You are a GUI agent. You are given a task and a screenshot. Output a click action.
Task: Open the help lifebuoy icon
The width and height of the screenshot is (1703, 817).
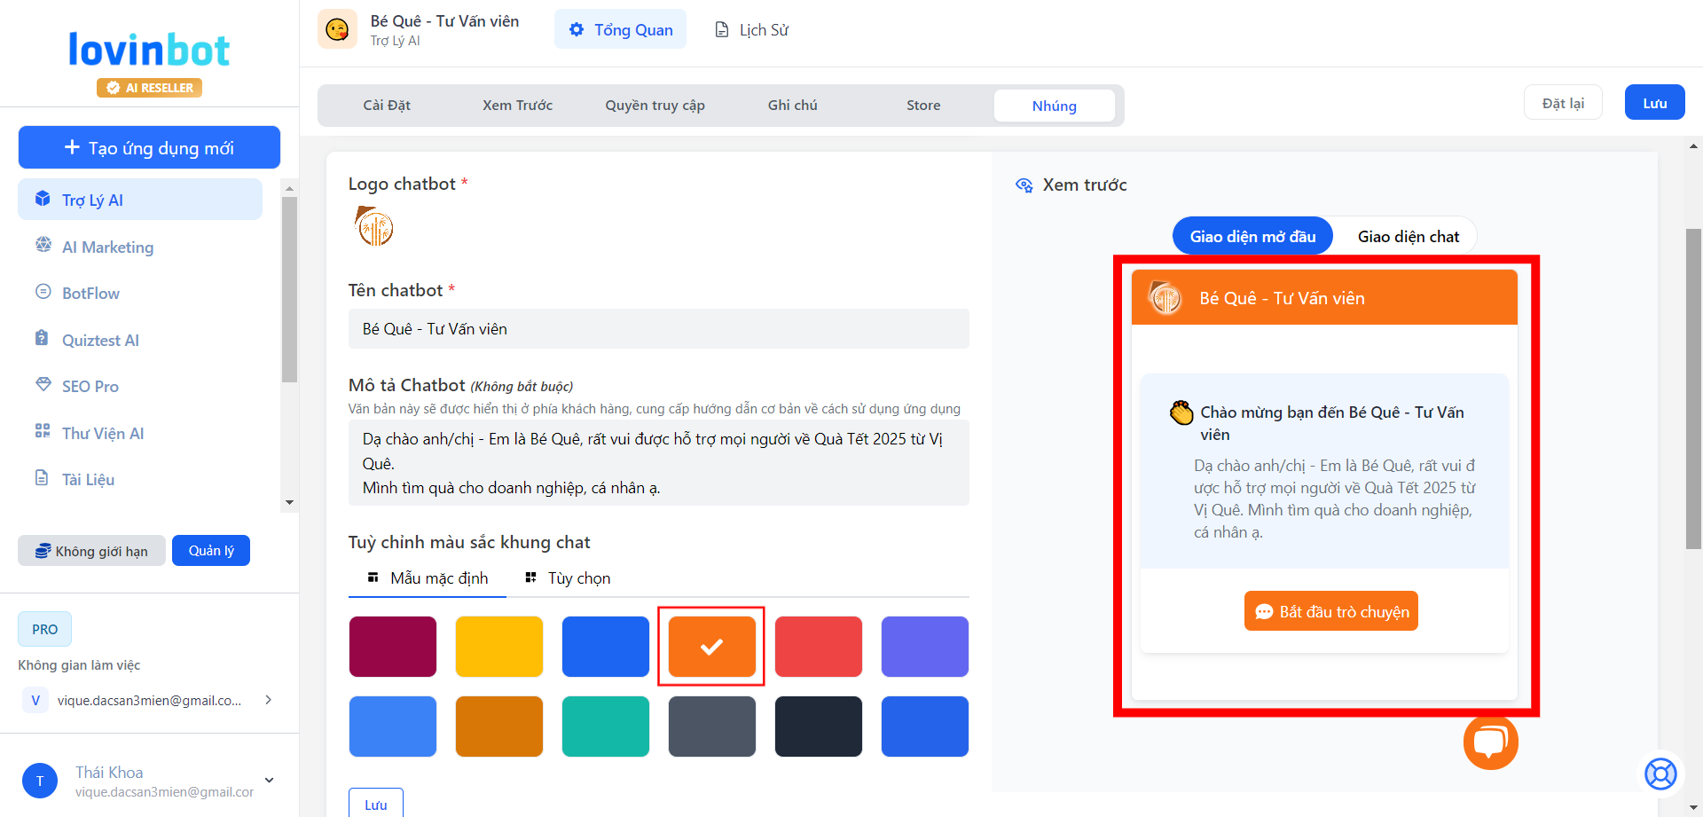(1660, 774)
